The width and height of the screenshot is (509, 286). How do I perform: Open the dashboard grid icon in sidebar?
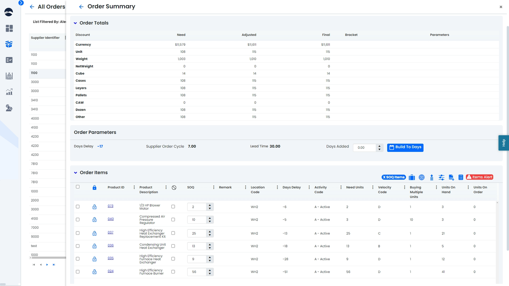9,28
